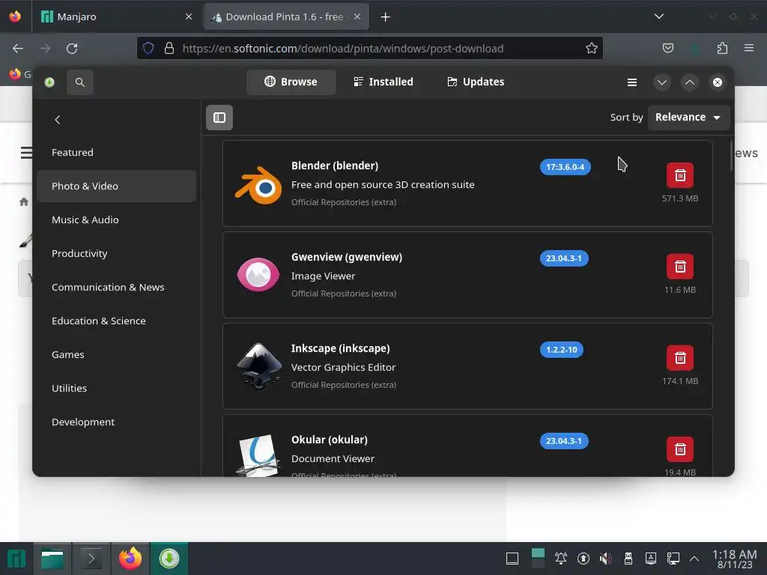Open the clock showing 1:18 AM
The width and height of the screenshot is (767, 575).
(x=735, y=559)
